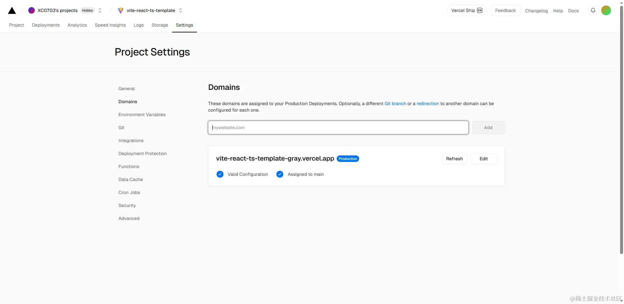
Task: Open Functions settings
Action: coord(129,166)
